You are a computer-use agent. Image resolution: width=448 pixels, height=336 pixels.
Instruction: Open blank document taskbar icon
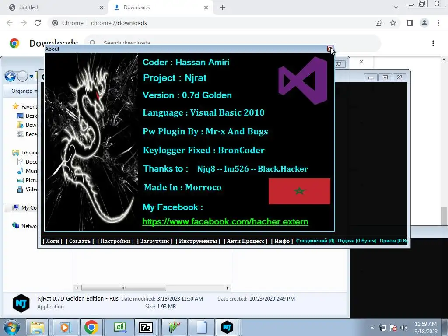coord(202,327)
